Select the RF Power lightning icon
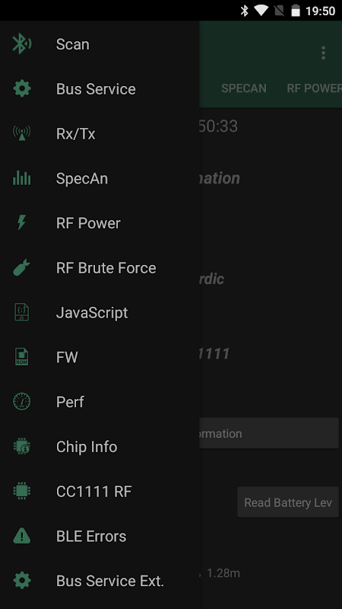 point(22,223)
